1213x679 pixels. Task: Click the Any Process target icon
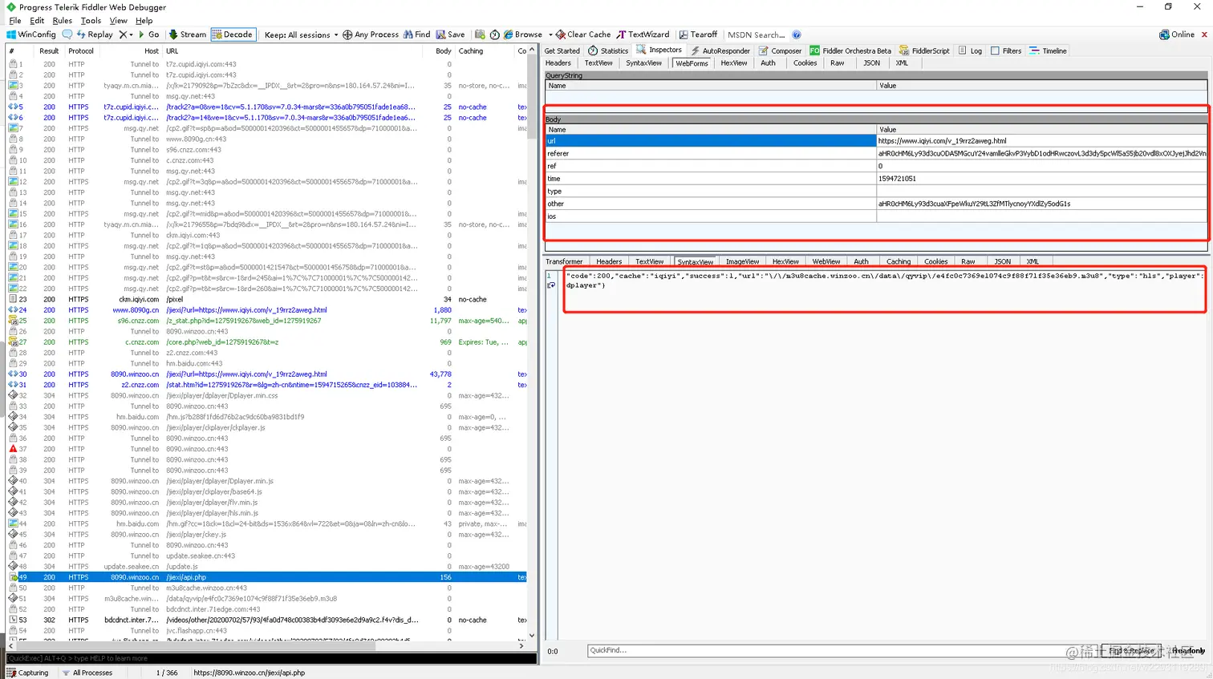tap(347, 34)
